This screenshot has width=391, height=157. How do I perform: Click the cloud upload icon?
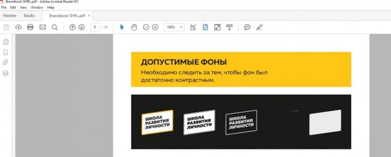click(18, 27)
